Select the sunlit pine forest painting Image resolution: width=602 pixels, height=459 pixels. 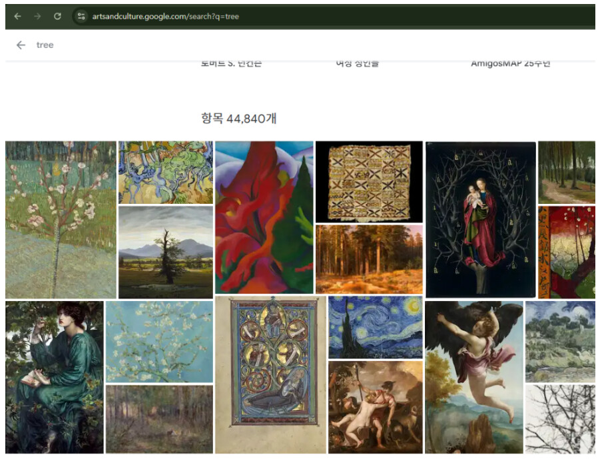(x=369, y=259)
